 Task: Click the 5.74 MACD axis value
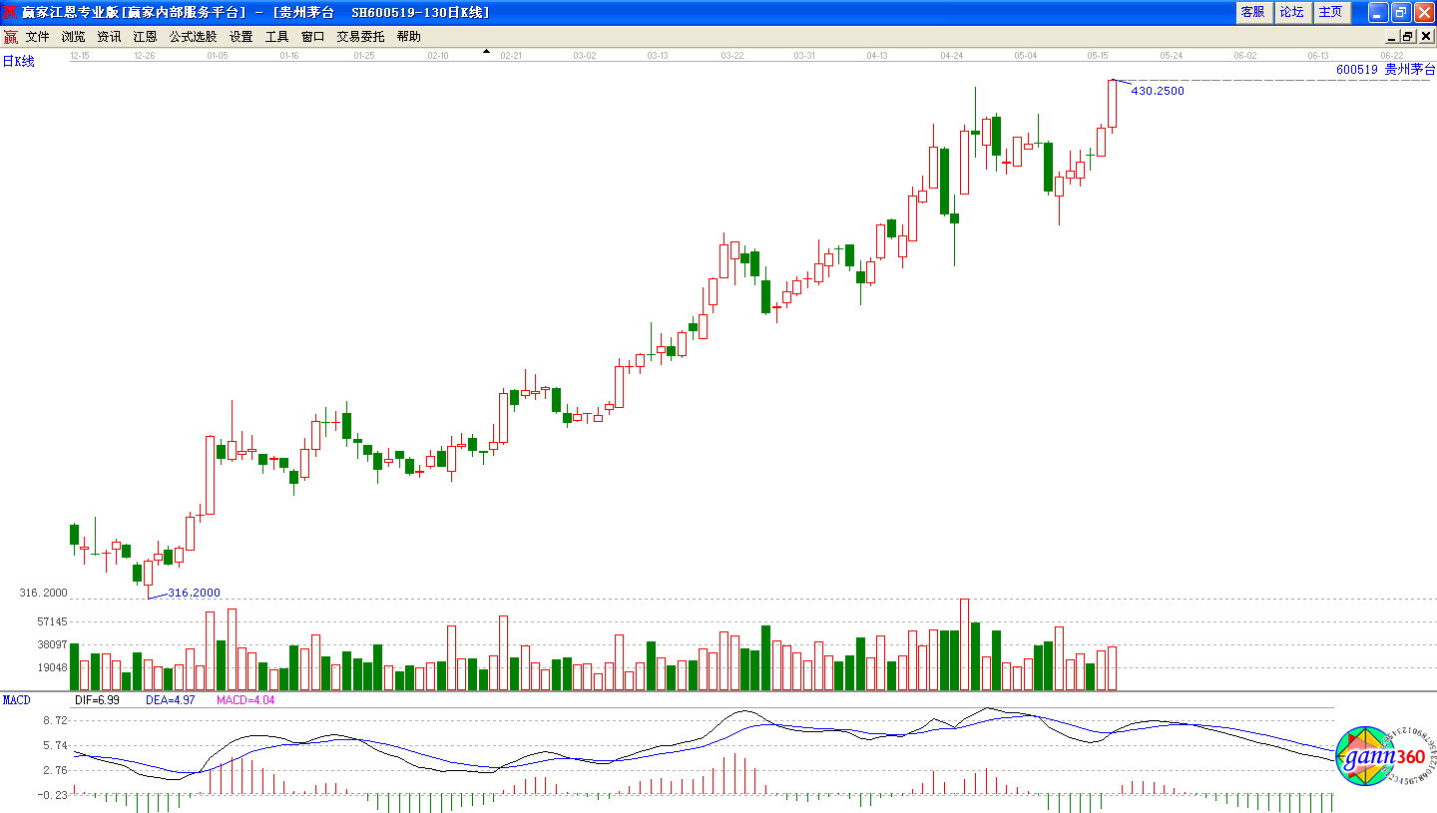[x=54, y=745]
